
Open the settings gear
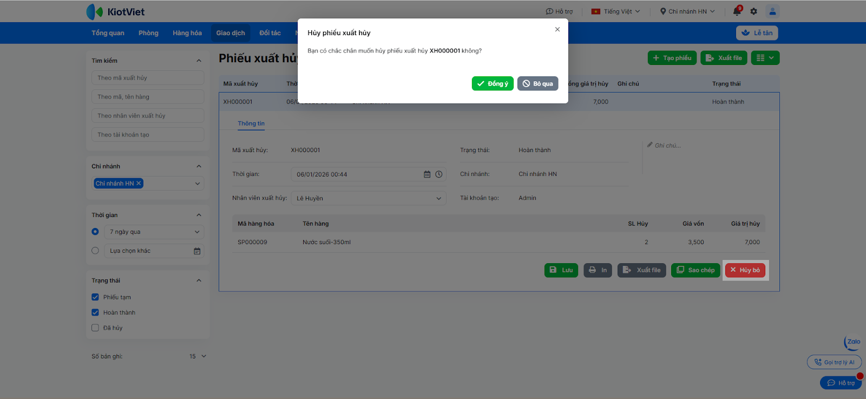[753, 11]
